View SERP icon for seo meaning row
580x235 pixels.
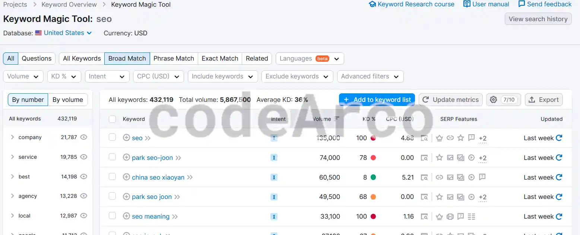coord(424,216)
